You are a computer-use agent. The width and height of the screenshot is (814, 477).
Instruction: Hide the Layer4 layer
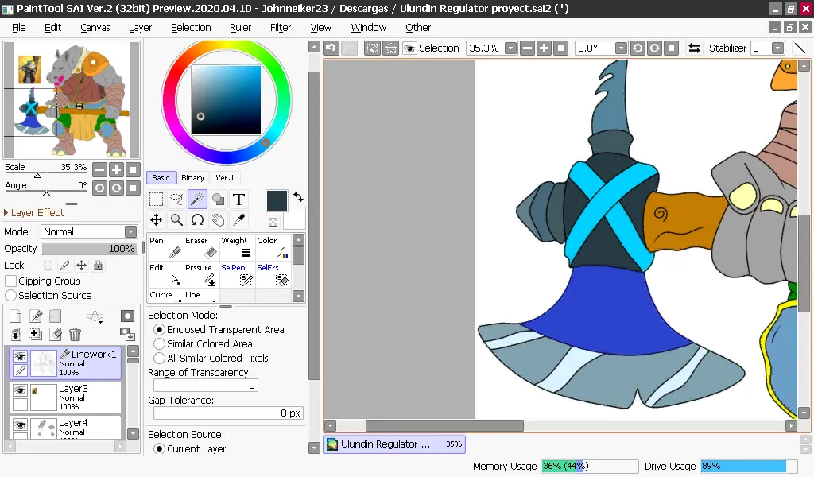click(x=20, y=425)
